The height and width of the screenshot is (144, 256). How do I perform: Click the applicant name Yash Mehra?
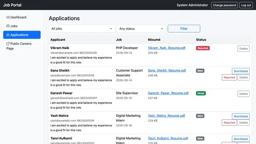(x=60, y=116)
